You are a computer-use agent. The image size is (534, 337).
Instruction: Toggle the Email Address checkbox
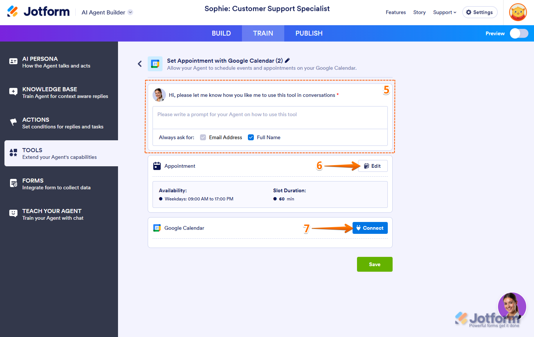[203, 137]
